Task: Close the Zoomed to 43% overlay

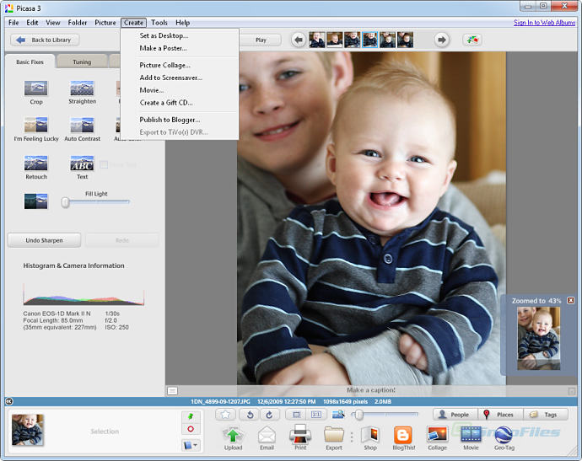Action: [570, 300]
